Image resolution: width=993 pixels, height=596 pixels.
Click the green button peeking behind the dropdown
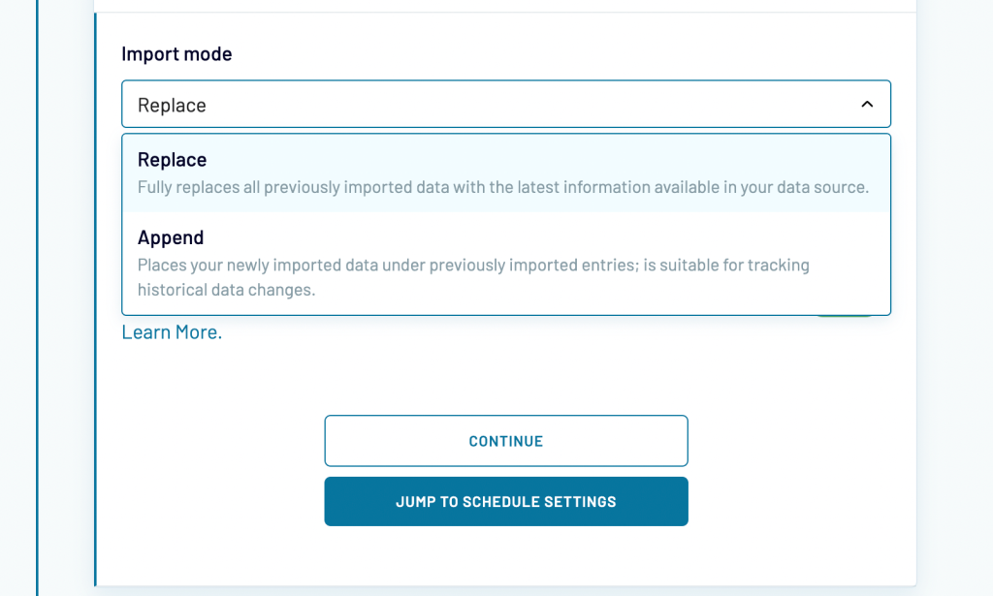[x=844, y=317]
